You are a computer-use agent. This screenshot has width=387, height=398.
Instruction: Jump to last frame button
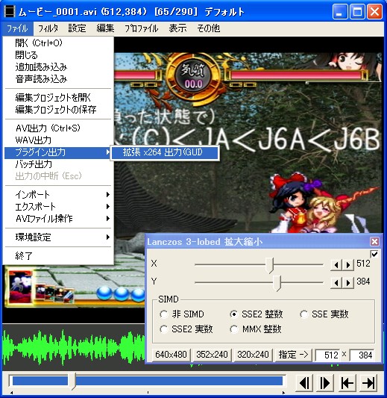point(368,383)
